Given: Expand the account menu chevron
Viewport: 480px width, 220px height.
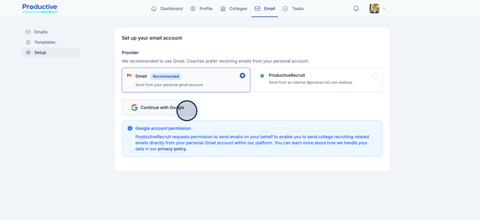Looking at the screenshot, I should [x=384, y=9].
